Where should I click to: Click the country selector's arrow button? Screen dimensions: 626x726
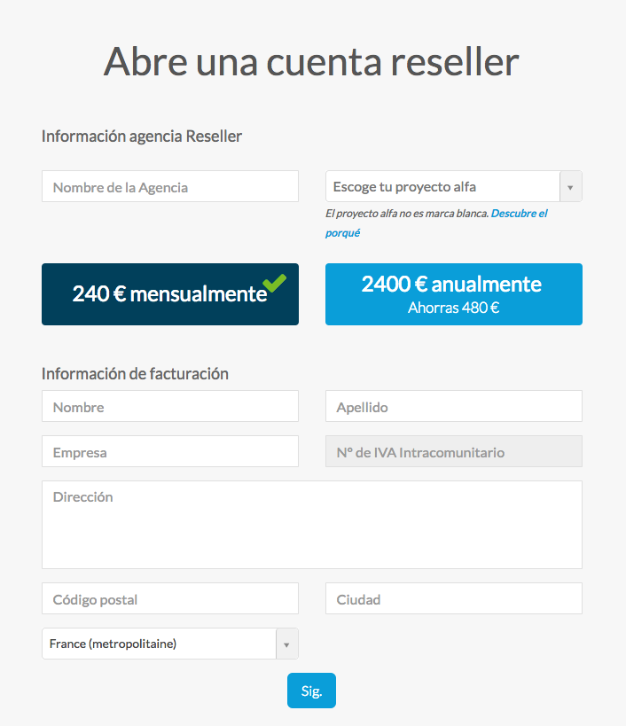pos(286,644)
